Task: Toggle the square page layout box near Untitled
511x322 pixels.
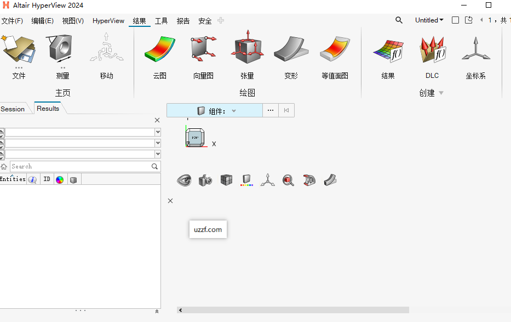Action: 455,20
